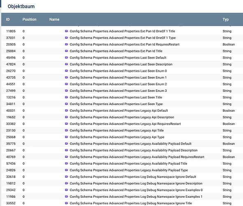Click the tag icon for Ext Pan Id OneOf 1 Type
This screenshot has height=206, width=243.
(x=67, y=38)
